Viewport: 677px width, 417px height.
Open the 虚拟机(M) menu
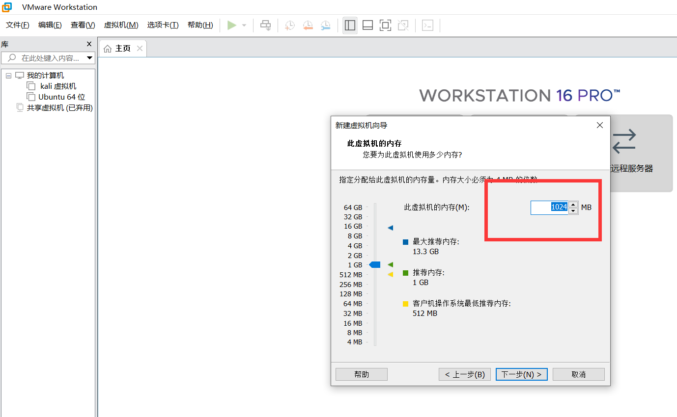click(121, 25)
